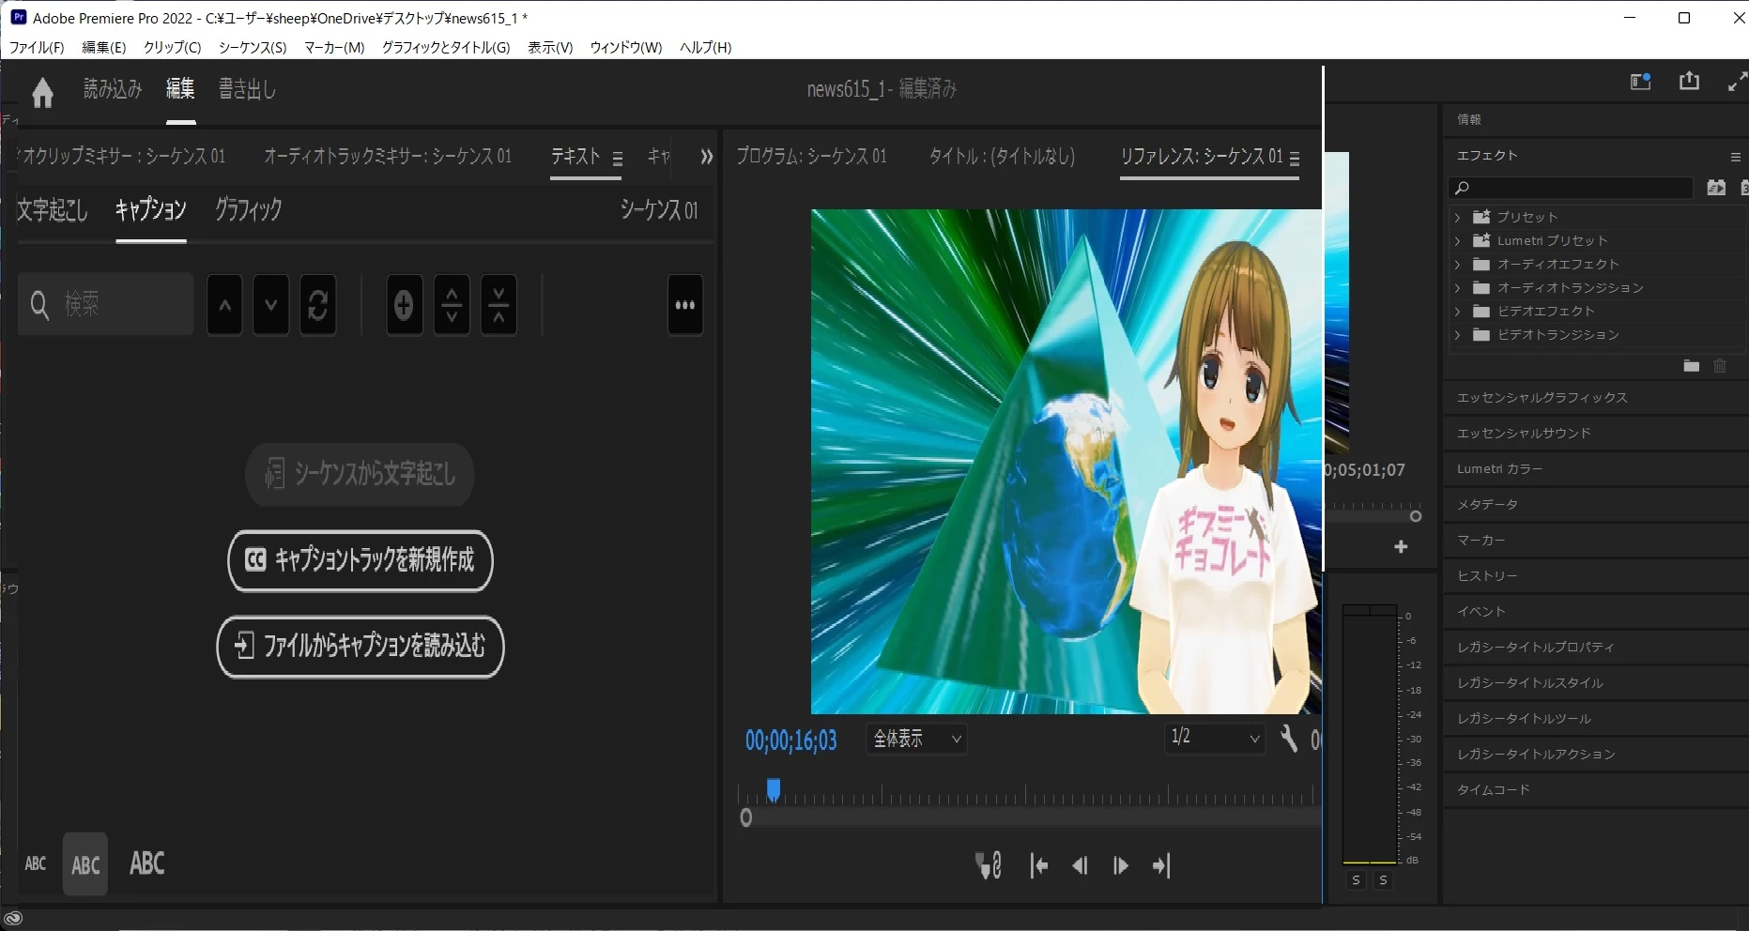This screenshot has width=1749, height=931.
Task: Click new custom bin icon in Effects
Action: (x=1692, y=366)
